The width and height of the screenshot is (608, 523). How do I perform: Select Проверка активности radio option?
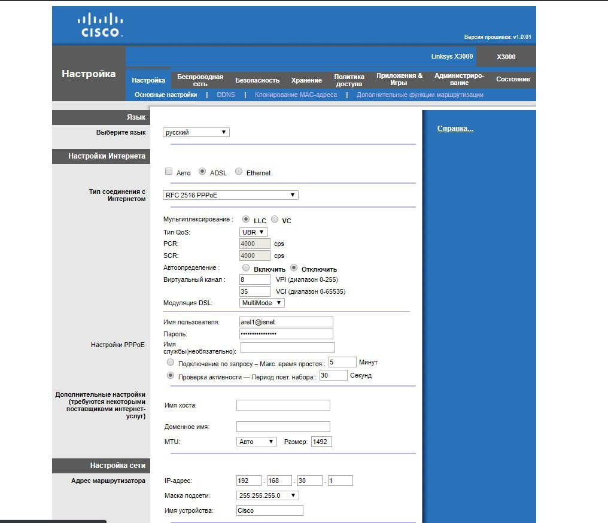[x=170, y=376]
